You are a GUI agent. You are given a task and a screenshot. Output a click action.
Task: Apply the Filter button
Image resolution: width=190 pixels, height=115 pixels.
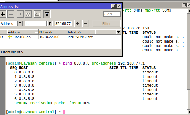(106, 24)
